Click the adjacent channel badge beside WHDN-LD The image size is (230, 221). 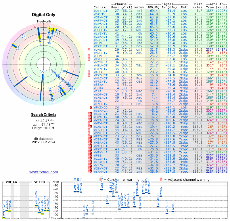89,56
